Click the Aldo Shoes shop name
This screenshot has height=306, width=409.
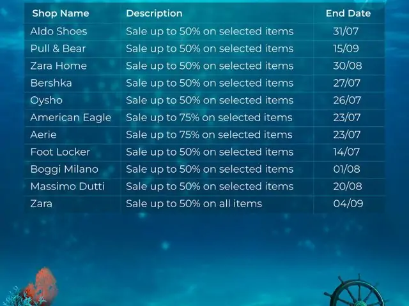(58, 31)
